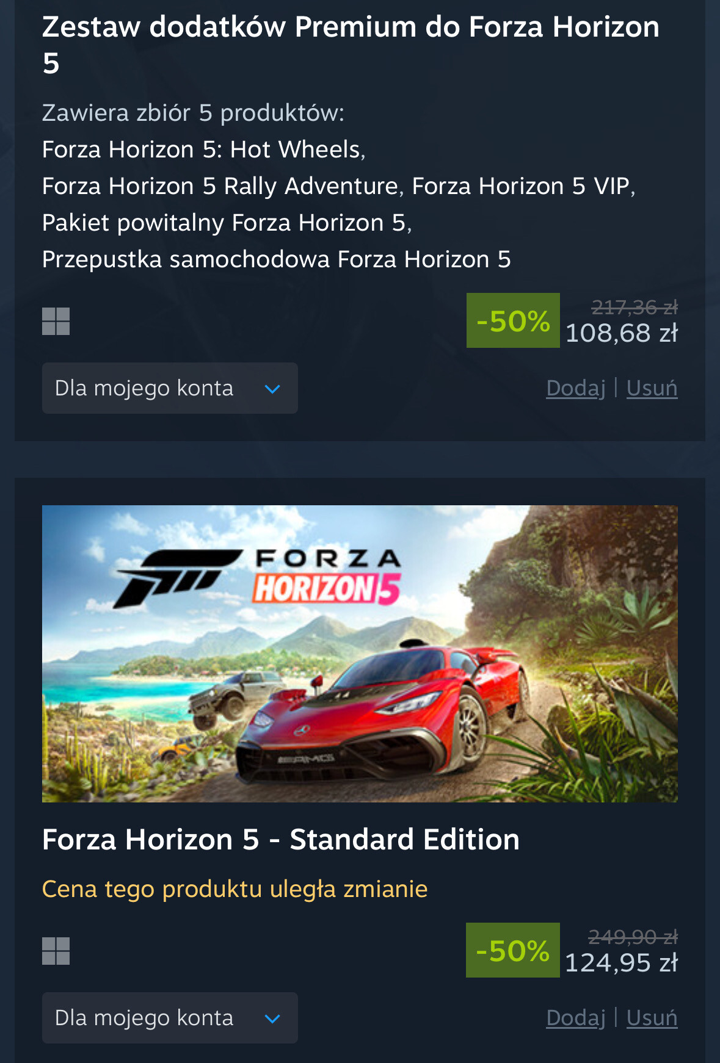Open "Forza Horizon 5: Hot Wheels" in the bundle list
The image size is (720, 1063).
(203, 150)
